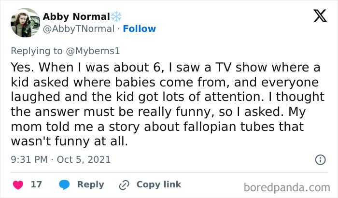Like the tweet with the heart icon

tap(18, 184)
